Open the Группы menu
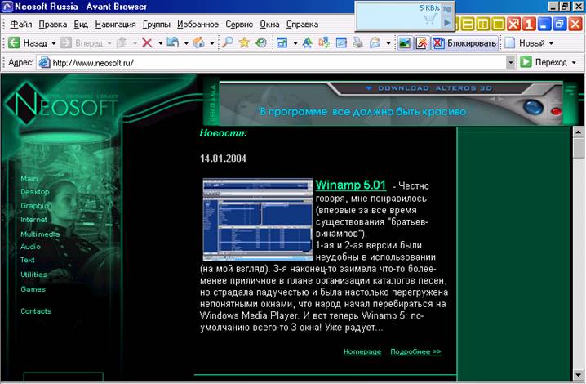The image size is (586, 384). (156, 24)
